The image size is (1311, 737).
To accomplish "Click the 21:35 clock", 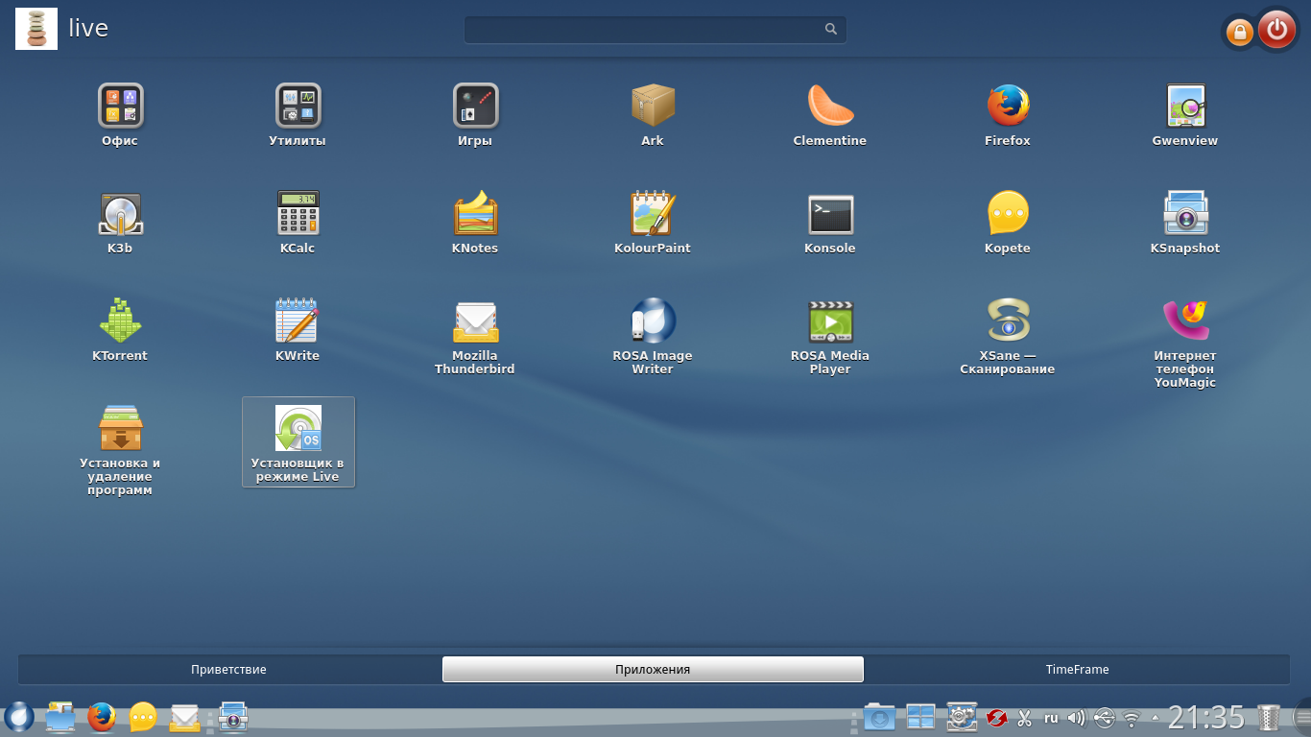I will click(x=1206, y=718).
